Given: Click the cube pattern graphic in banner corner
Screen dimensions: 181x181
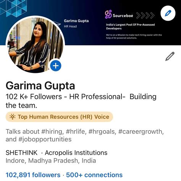Looking at the screenshot, I should pyautogui.click(x=13, y=8).
